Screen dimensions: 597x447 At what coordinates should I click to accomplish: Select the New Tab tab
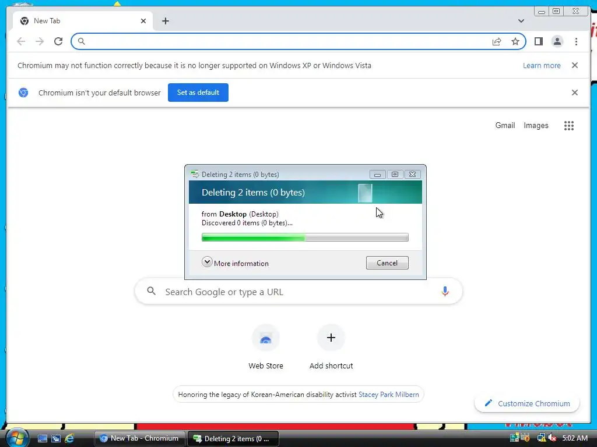[x=83, y=21]
